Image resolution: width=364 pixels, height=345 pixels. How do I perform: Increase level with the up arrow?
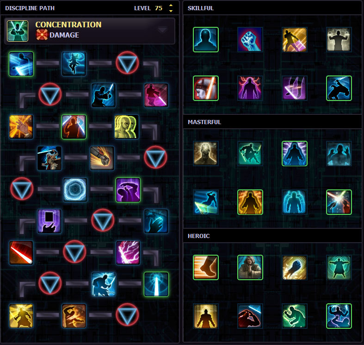(x=171, y=6)
